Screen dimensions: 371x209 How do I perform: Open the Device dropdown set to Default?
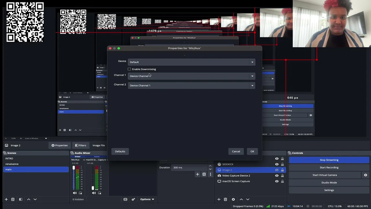(x=192, y=62)
